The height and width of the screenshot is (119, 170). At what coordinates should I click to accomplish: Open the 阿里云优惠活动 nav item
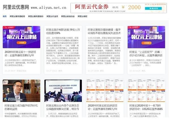coord(68,16)
